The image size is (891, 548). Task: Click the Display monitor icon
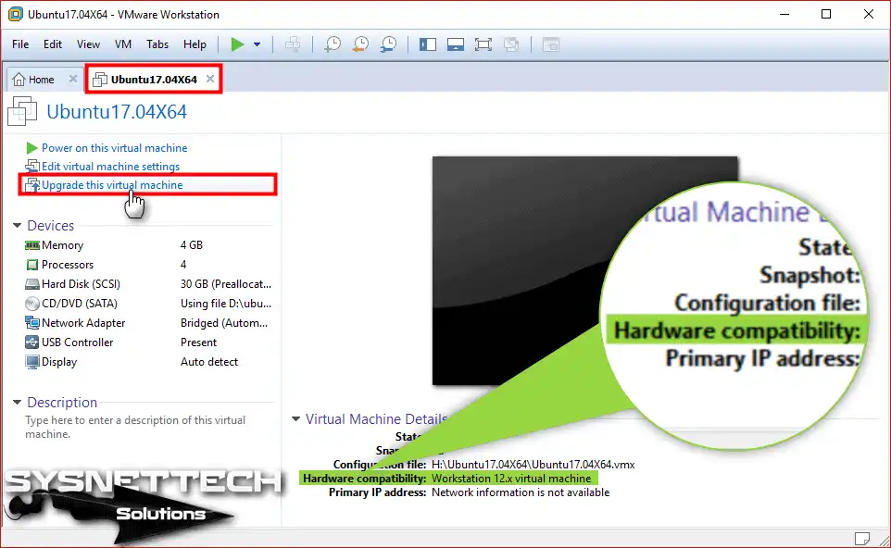31,362
